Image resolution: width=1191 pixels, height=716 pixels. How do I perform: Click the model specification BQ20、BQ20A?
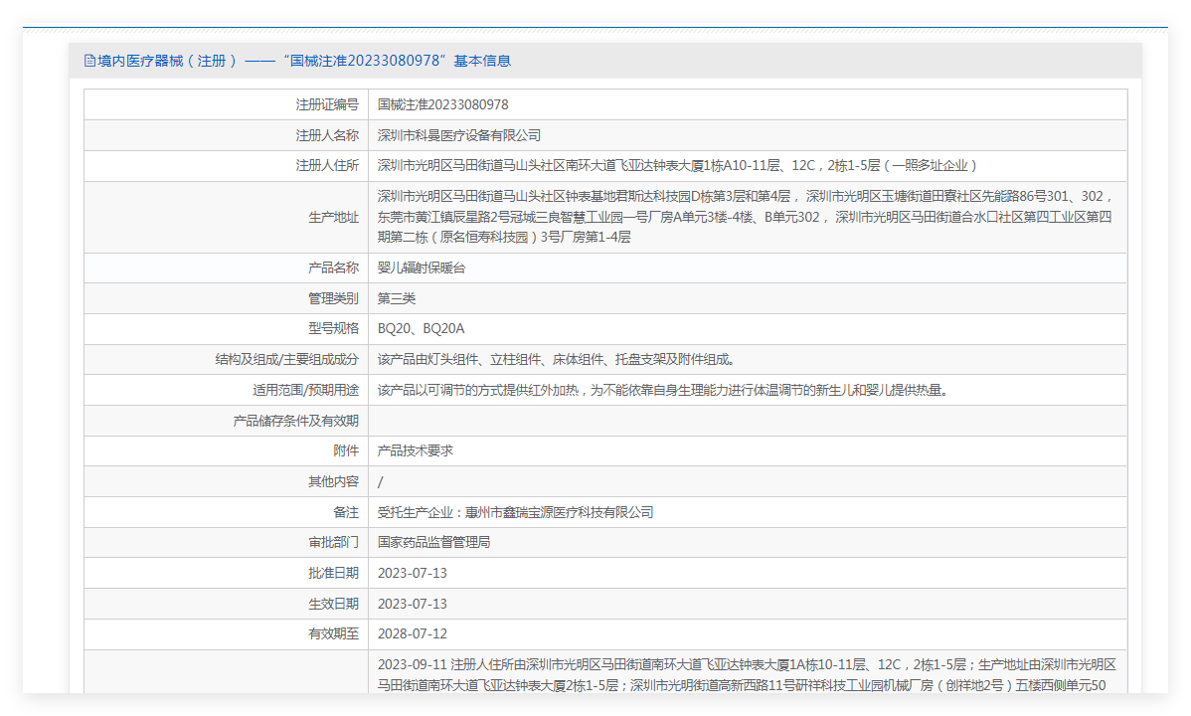pyautogui.click(x=421, y=329)
